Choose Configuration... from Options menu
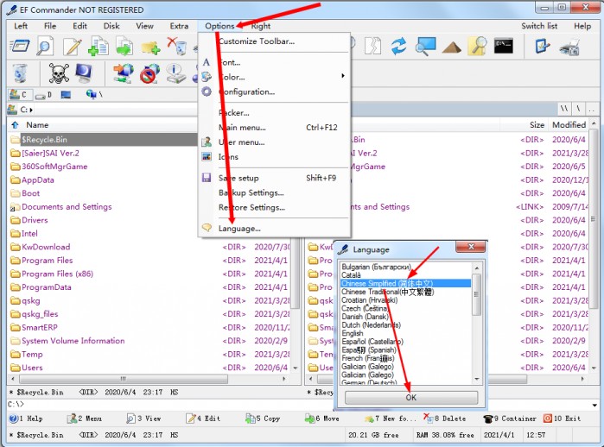This screenshot has height=447, width=604. point(274,92)
